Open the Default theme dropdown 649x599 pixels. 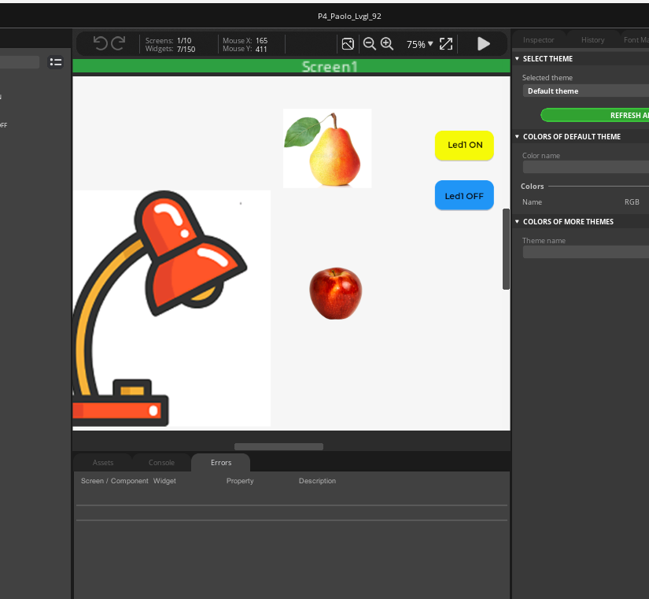(586, 91)
